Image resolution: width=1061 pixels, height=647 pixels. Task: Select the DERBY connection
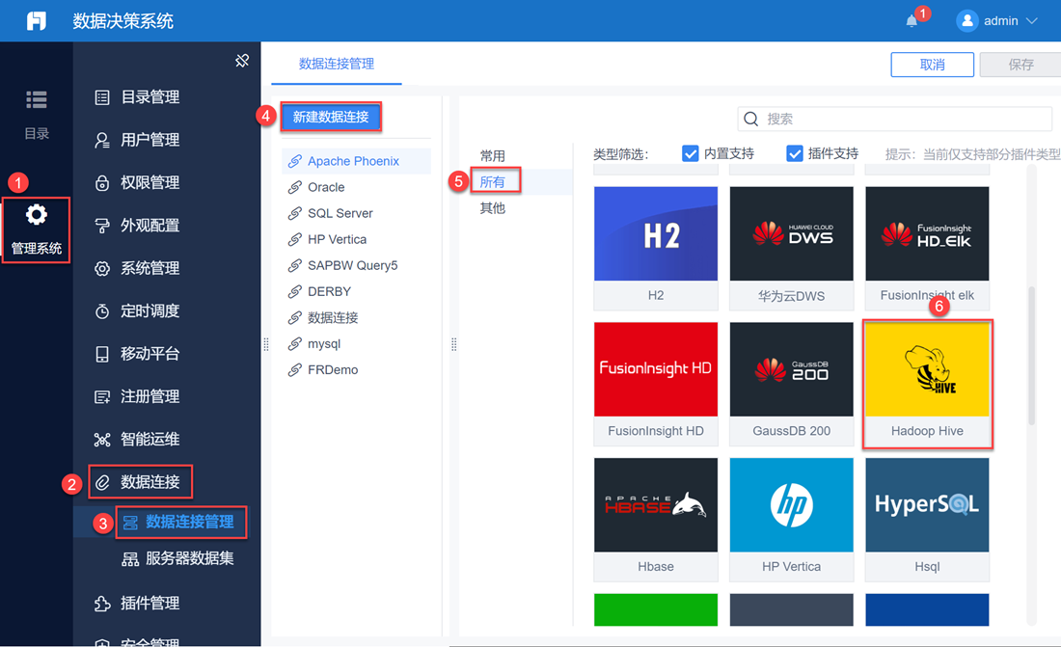pos(356,292)
